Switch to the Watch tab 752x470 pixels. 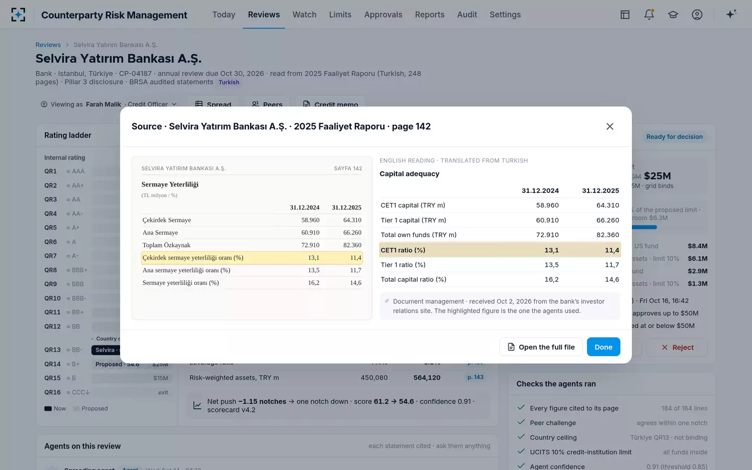click(x=304, y=15)
